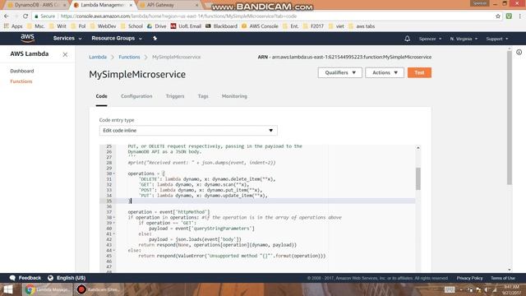The width and height of the screenshot is (526, 296).
Task: Open the Code entry type combo box
Action: coord(188,131)
